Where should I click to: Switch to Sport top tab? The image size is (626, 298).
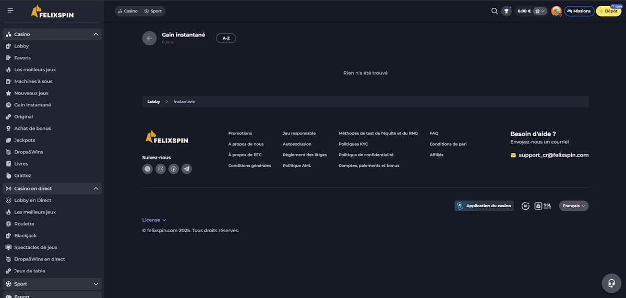point(153,11)
